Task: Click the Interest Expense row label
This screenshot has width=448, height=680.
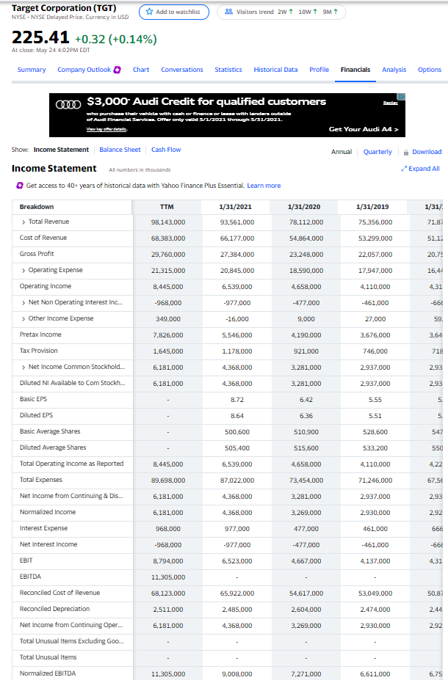Action: point(43,527)
